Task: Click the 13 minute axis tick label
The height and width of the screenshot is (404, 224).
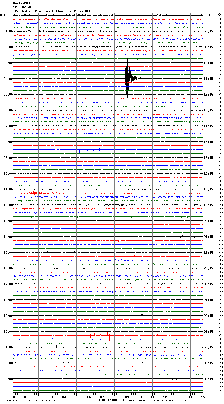Action: click(178, 397)
